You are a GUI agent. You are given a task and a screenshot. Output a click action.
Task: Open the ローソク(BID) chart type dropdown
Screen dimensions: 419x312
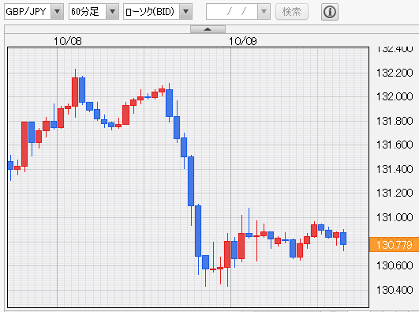point(158,12)
